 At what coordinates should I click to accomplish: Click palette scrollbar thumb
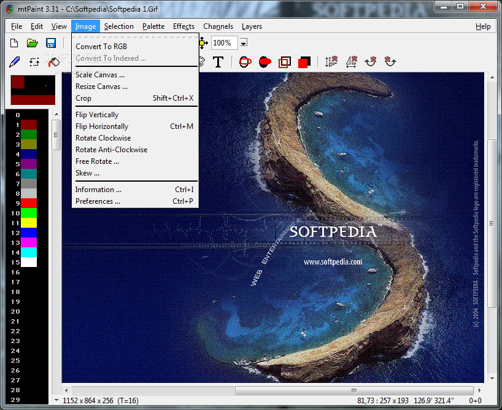56,135
